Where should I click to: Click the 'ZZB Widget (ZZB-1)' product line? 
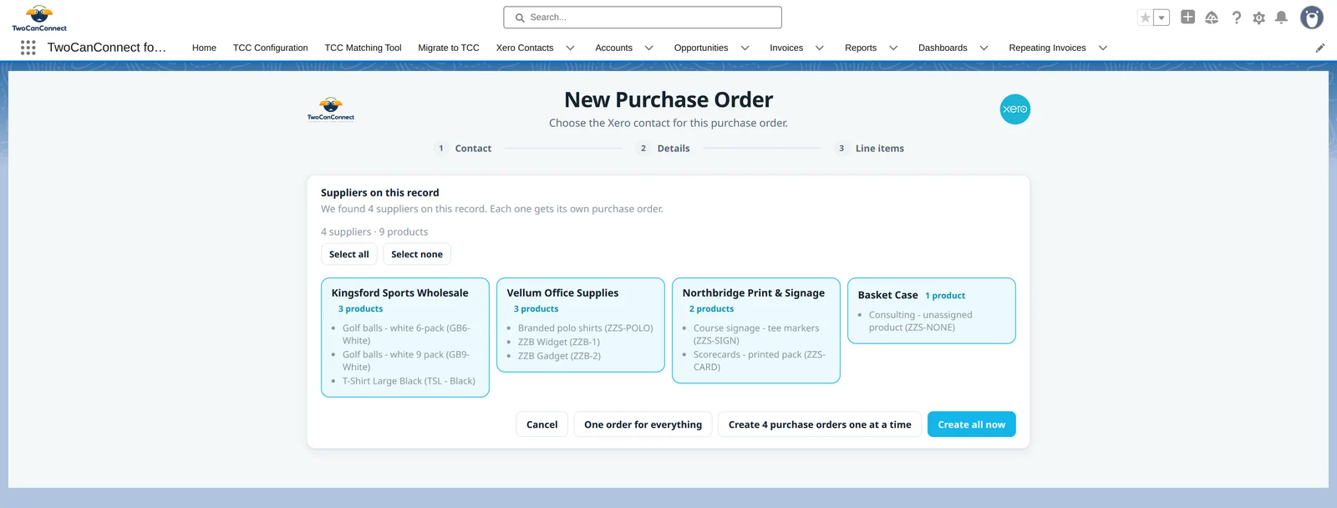pyautogui.click(x=559, y=342)
